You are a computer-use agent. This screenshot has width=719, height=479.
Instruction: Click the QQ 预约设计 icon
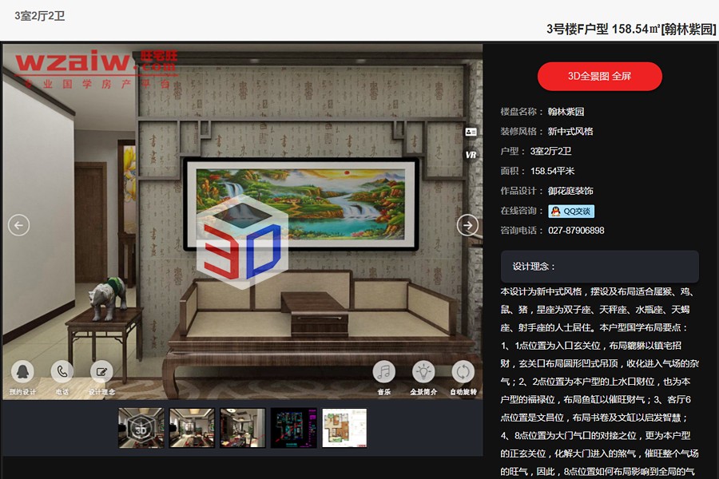(x=23, y=372)
